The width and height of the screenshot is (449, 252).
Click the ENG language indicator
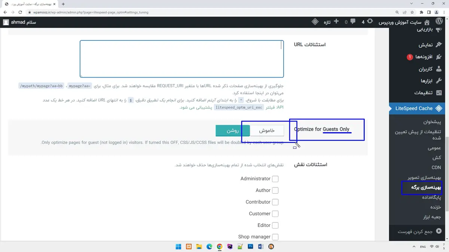423,246
